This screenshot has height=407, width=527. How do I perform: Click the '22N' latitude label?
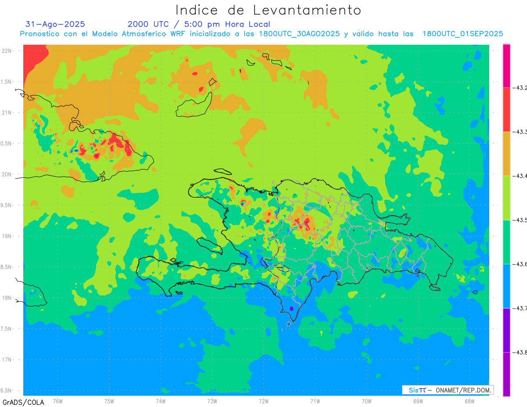(x=7, y=51)
